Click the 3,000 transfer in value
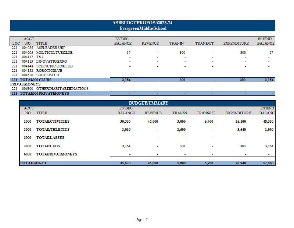Image resolution: width=294 pixels, height=228 pixels. (x=181, y=122)
